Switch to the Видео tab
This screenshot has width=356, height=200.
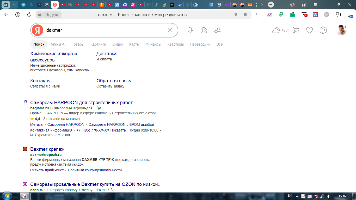click(118, 44)
